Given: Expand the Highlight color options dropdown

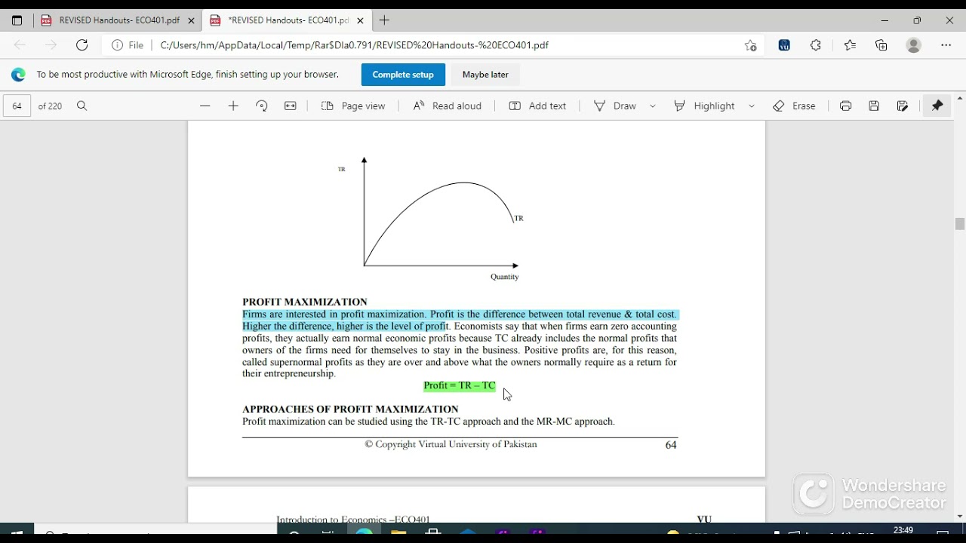Looking at the screenshot, I should click(752, 106).
